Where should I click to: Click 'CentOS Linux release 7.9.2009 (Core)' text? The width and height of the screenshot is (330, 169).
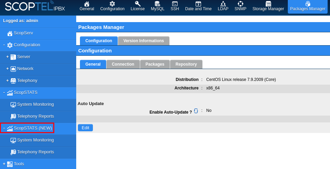coord(241,80)
